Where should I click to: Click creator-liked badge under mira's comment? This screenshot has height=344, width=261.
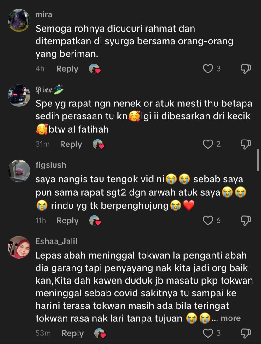coord(95,69)
